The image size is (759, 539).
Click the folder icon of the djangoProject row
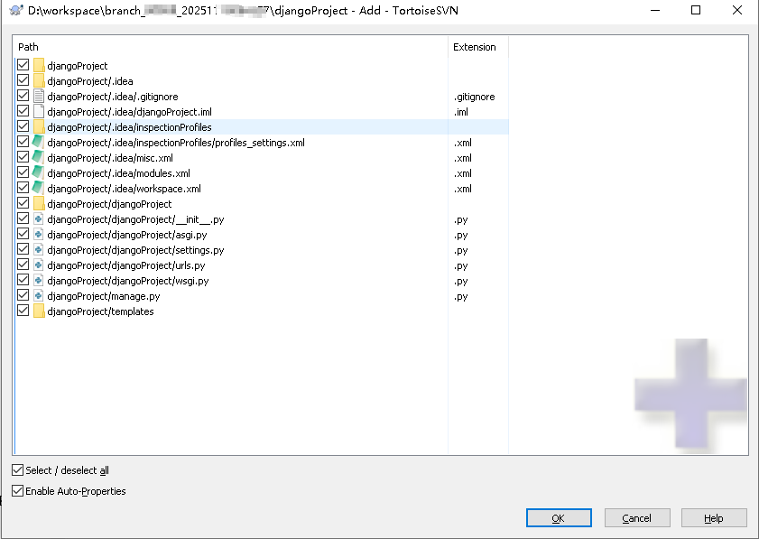click(39, 65)
